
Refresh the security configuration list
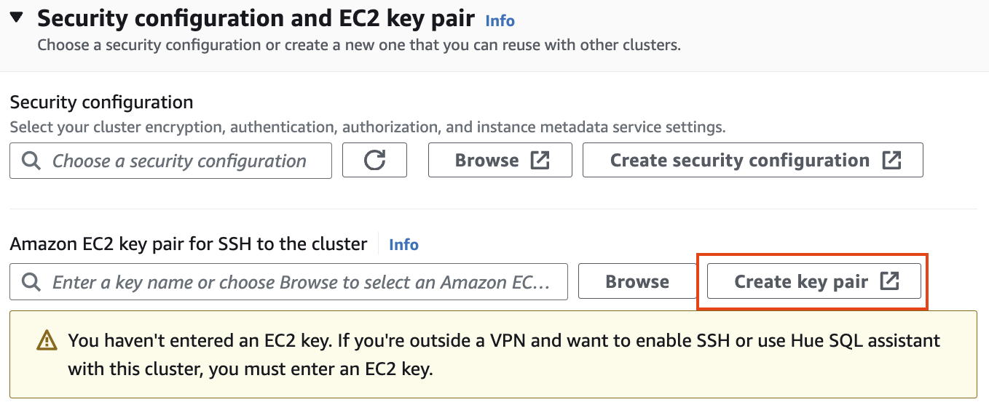pyautogui.click(x=374, y=161)
